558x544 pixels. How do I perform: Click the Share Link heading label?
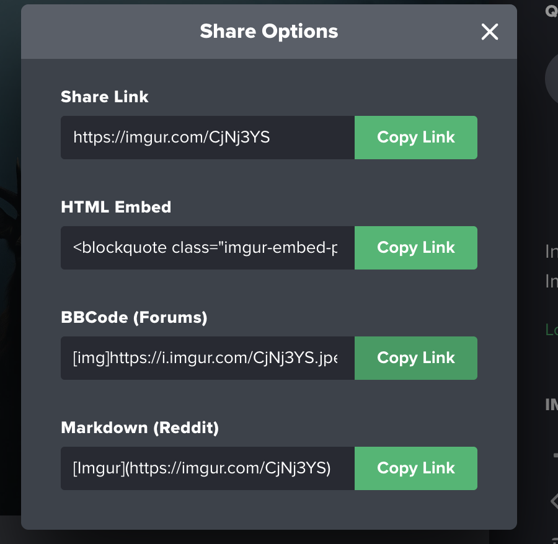[105, 97]
